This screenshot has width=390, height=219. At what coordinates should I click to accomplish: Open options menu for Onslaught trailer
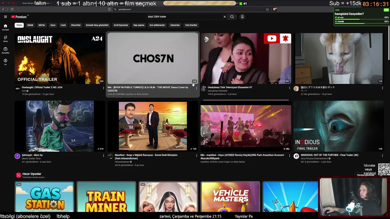click(104, 88)
